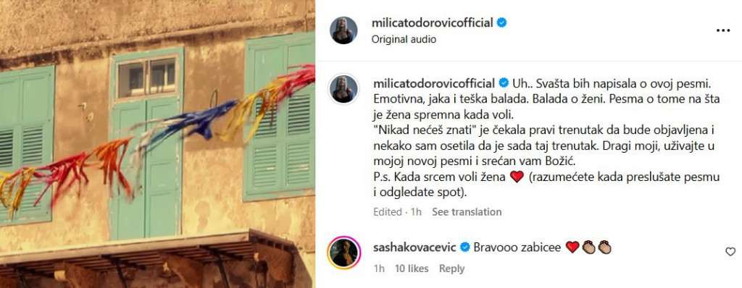Like the sashakovacevic comment with heart icon

click(730, 252)
